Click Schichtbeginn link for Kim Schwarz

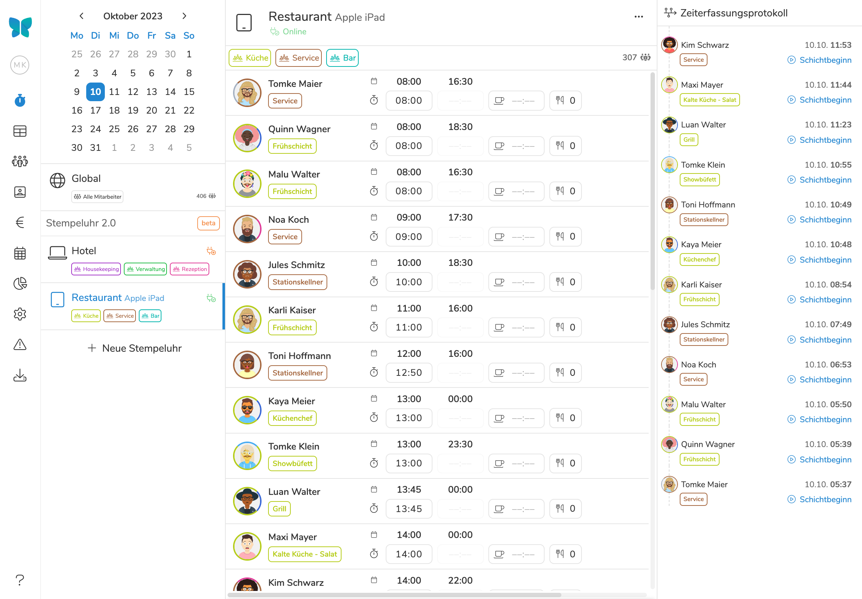[825, 60]
